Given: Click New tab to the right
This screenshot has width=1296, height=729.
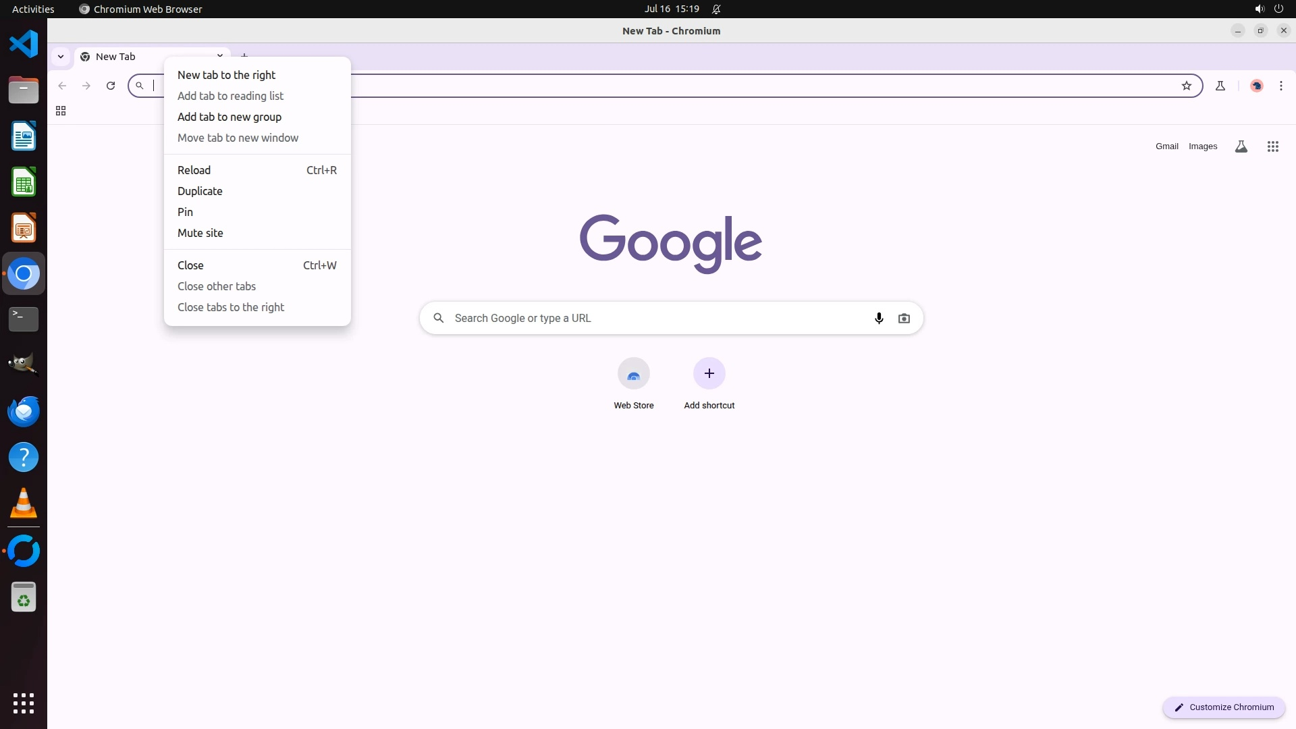Looking at the screenshot, I should [226, 75].
